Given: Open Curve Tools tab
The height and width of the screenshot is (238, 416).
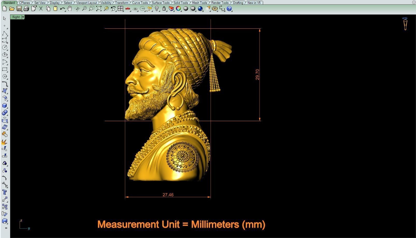Looking at the screenshot, I should 140,3.
